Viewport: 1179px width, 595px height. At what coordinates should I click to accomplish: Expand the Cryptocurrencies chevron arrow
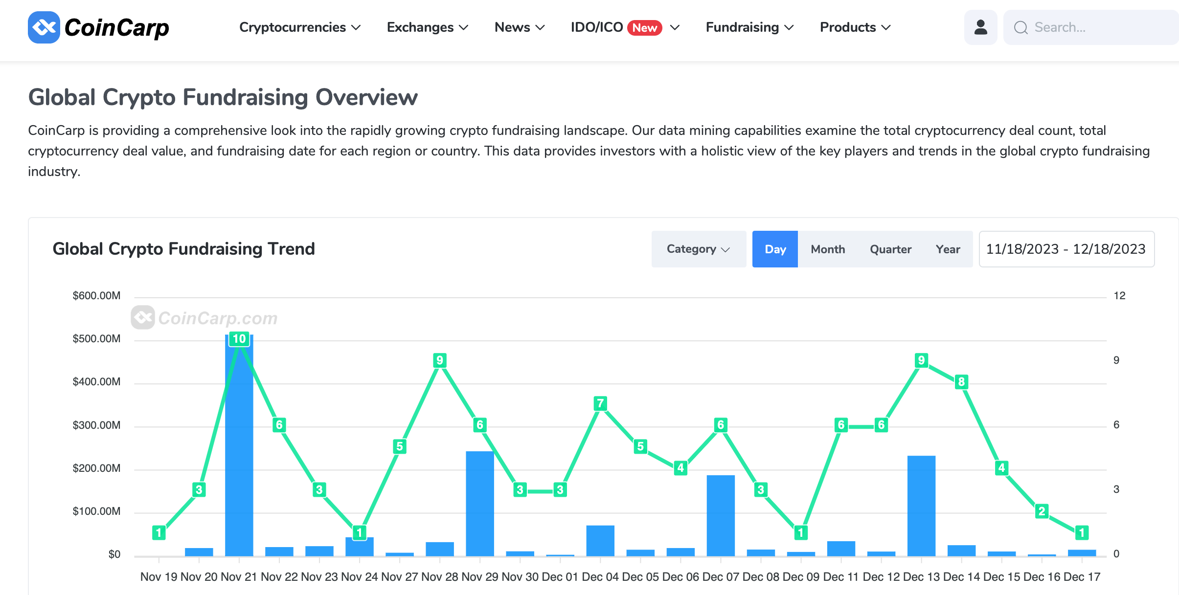pyautogui.click(x=356, y=28)
